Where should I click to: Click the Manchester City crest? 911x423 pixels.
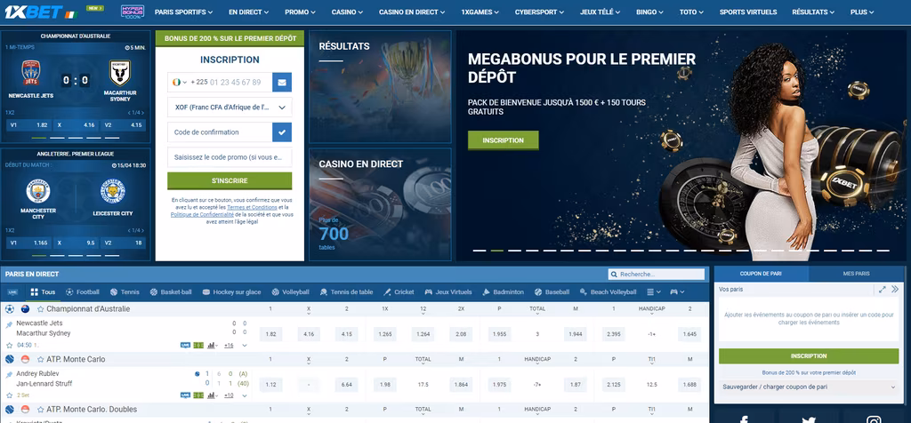tap(38, 191)
